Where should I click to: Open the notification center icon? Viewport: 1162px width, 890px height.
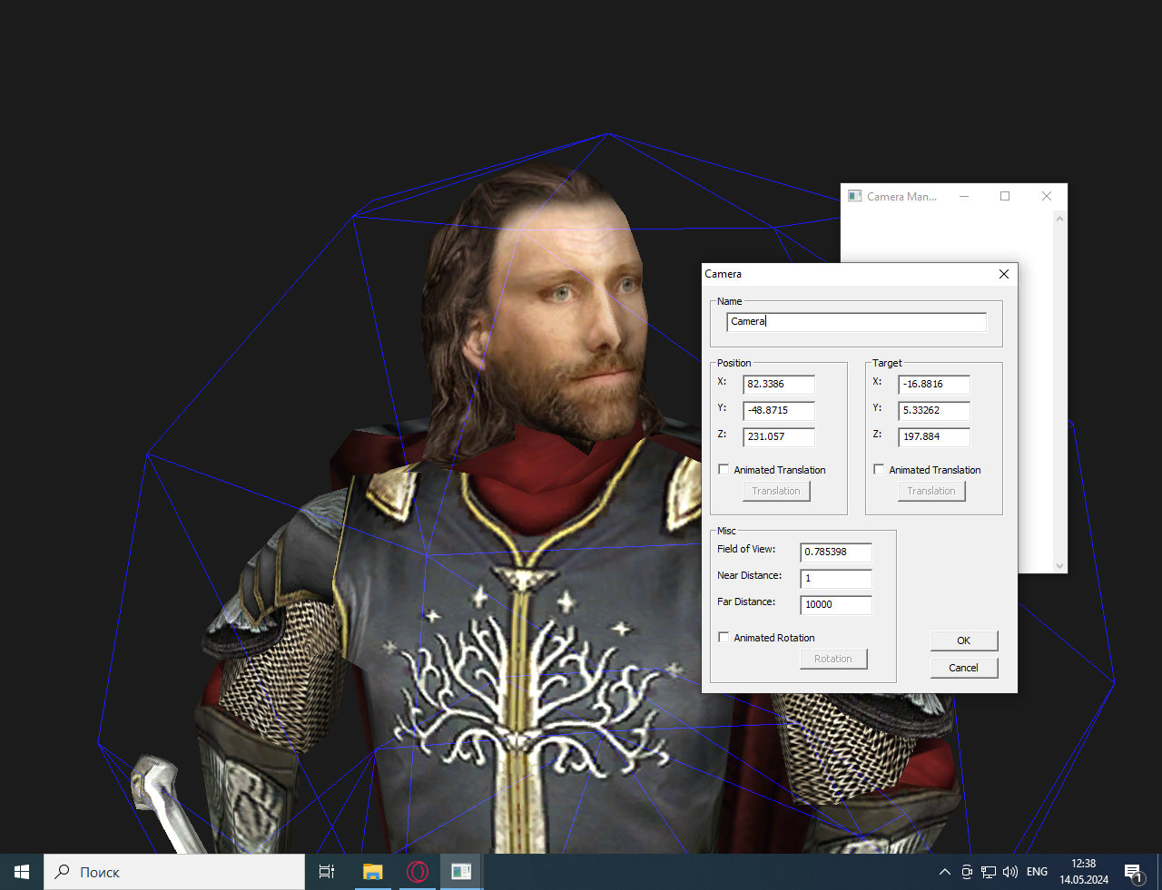point(1133,873)
